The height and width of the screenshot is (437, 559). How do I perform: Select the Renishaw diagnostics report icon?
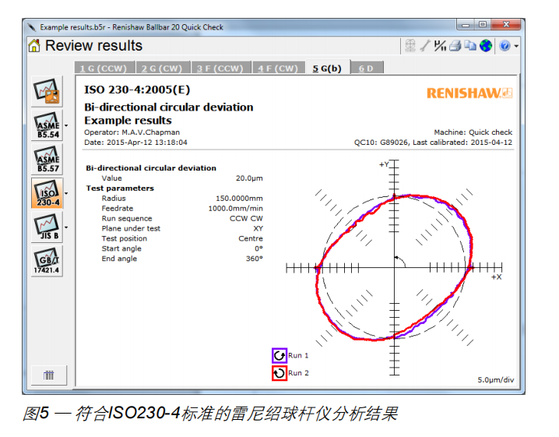click(x=47, y=91)
